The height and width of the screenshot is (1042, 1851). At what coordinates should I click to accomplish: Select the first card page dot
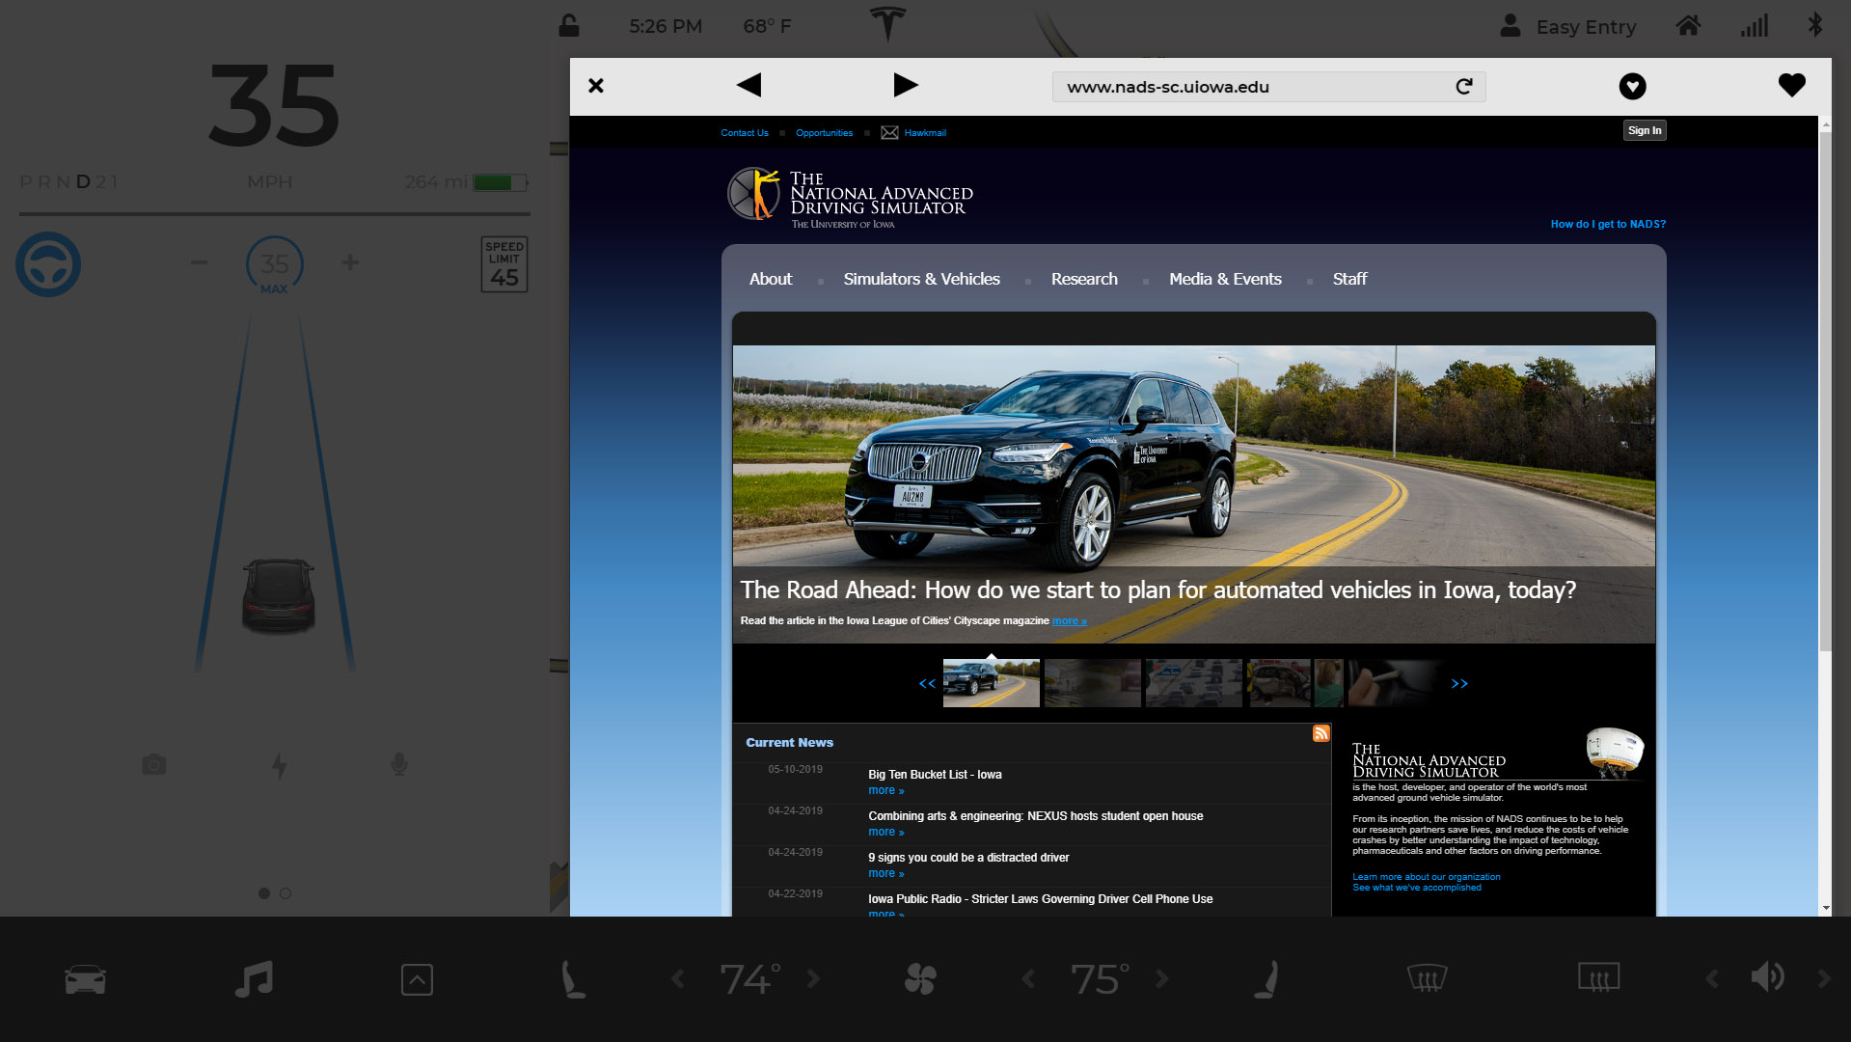pos(263,893)
